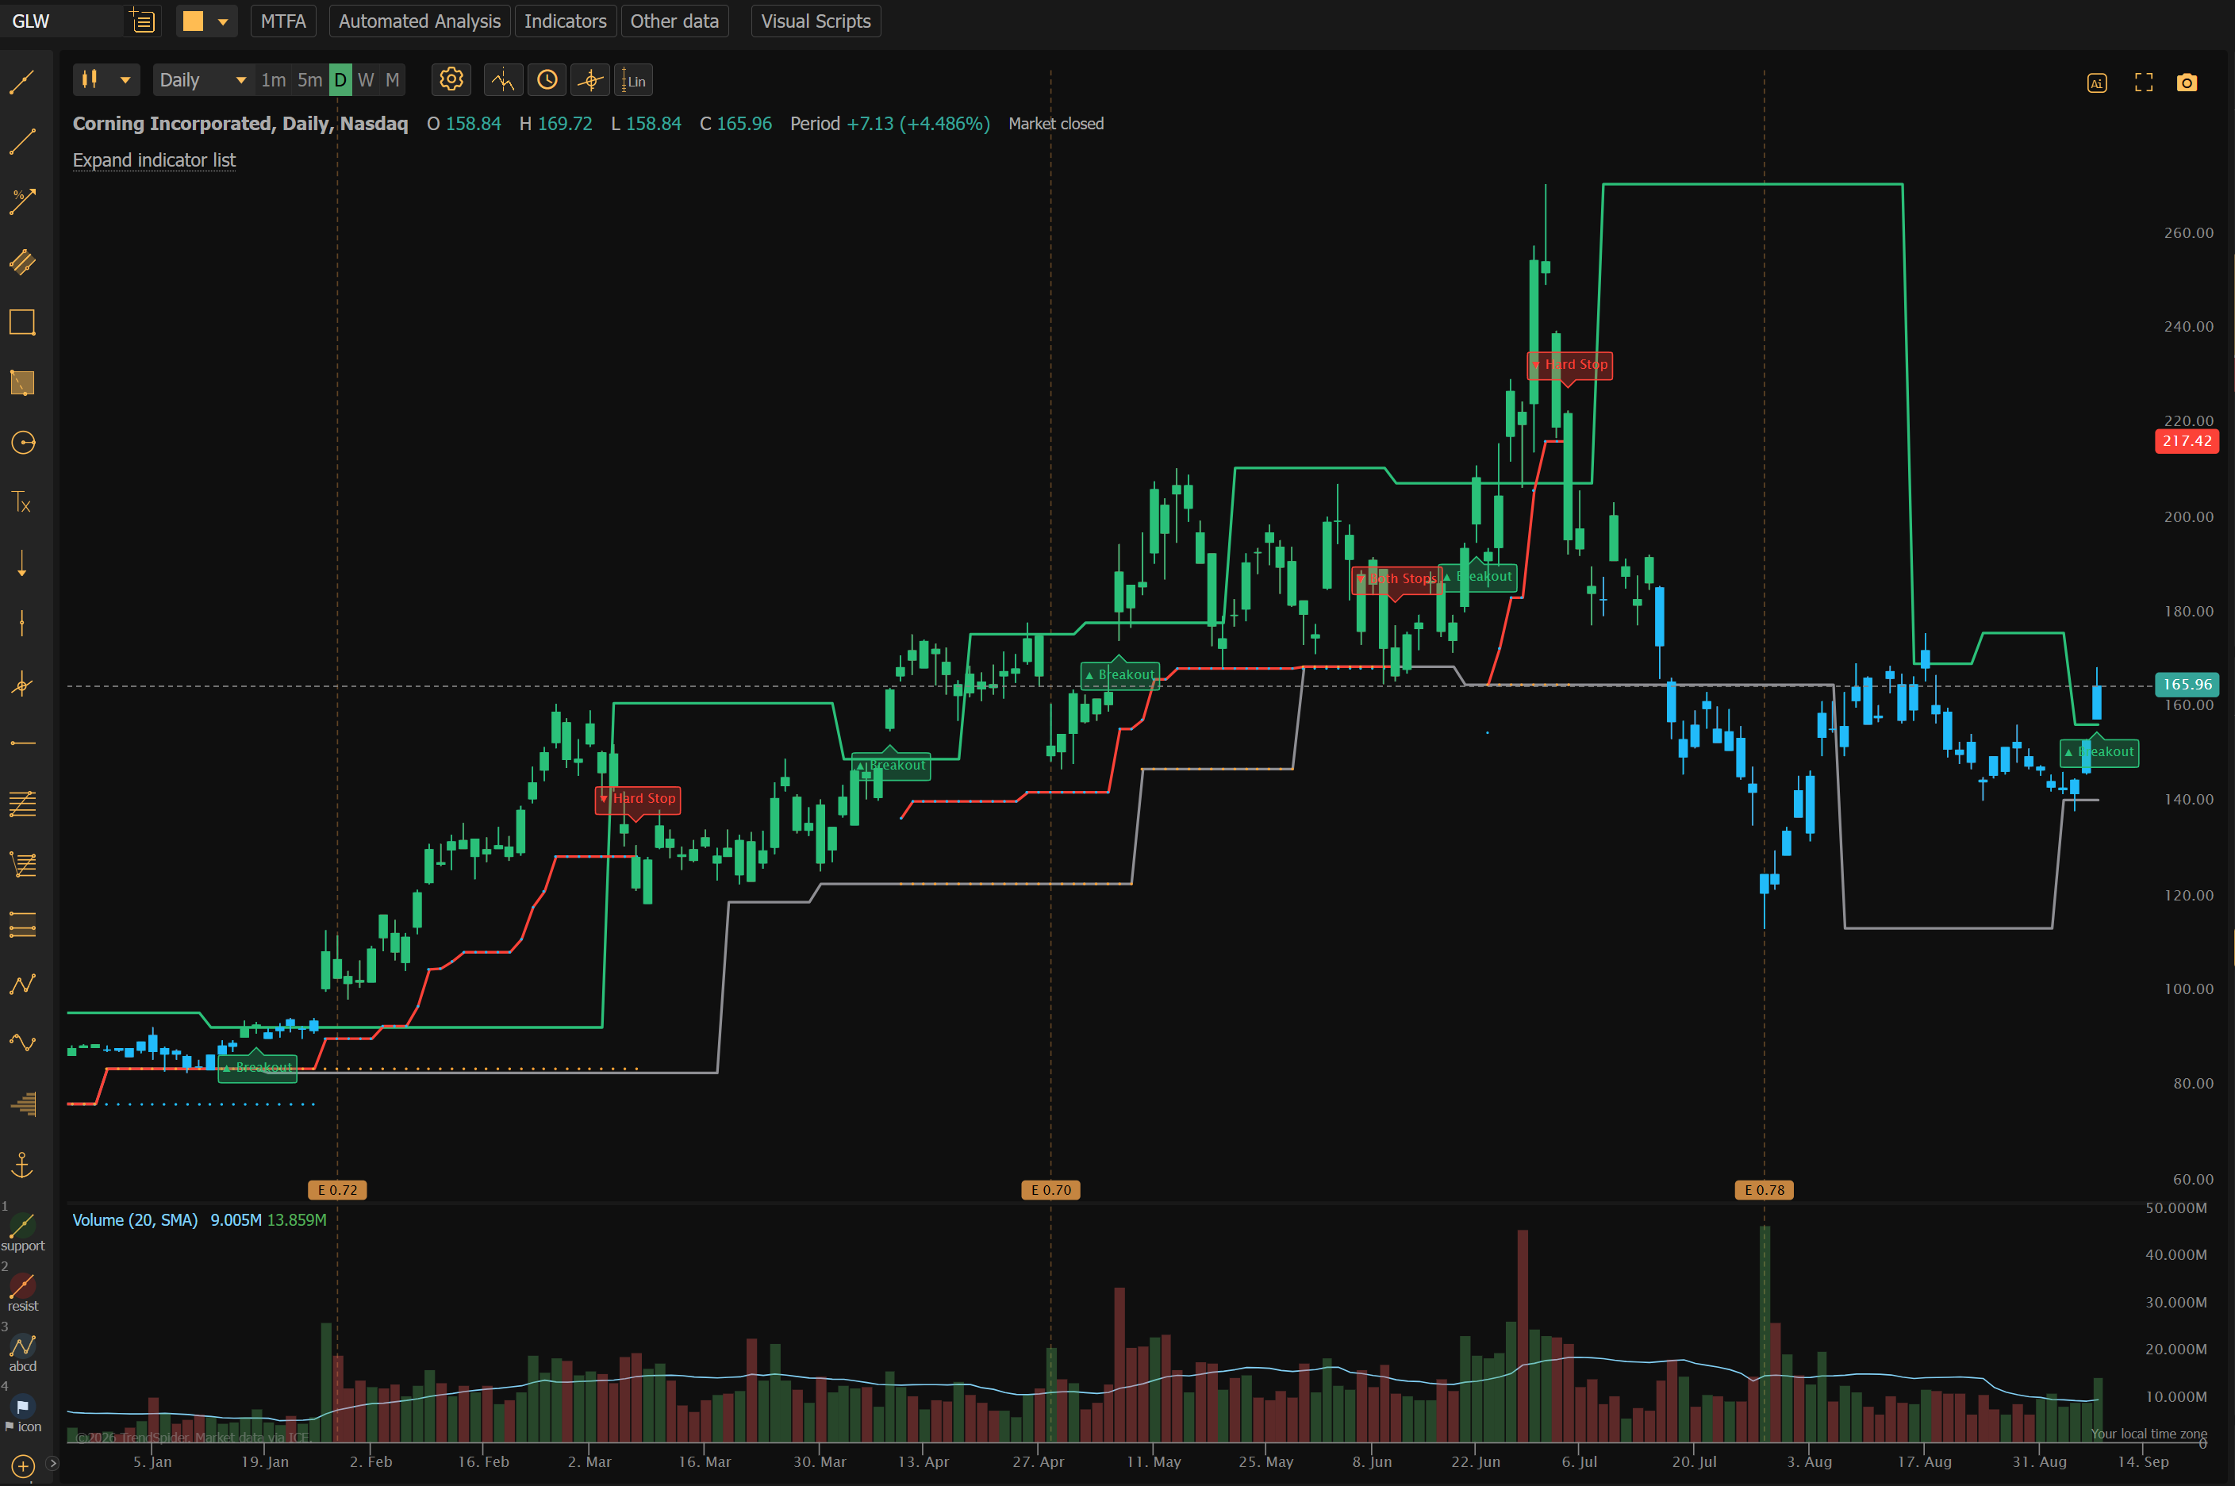Open the color swatch dropdown arrow

click(x=223, y=21)
